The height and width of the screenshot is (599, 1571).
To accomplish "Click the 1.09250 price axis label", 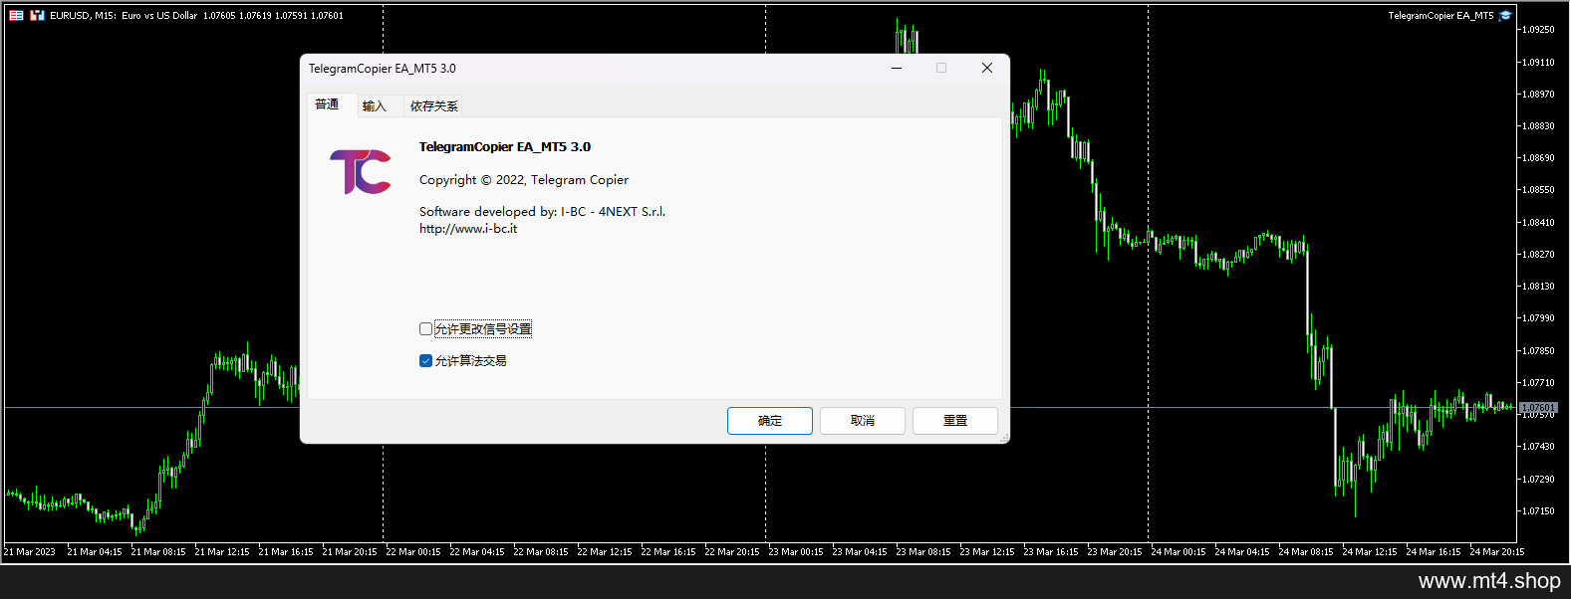I will 1539,30.
